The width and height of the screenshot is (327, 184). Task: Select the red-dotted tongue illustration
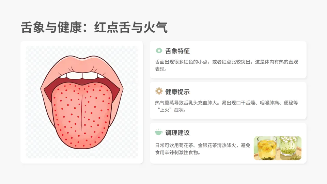click(82, 102)
